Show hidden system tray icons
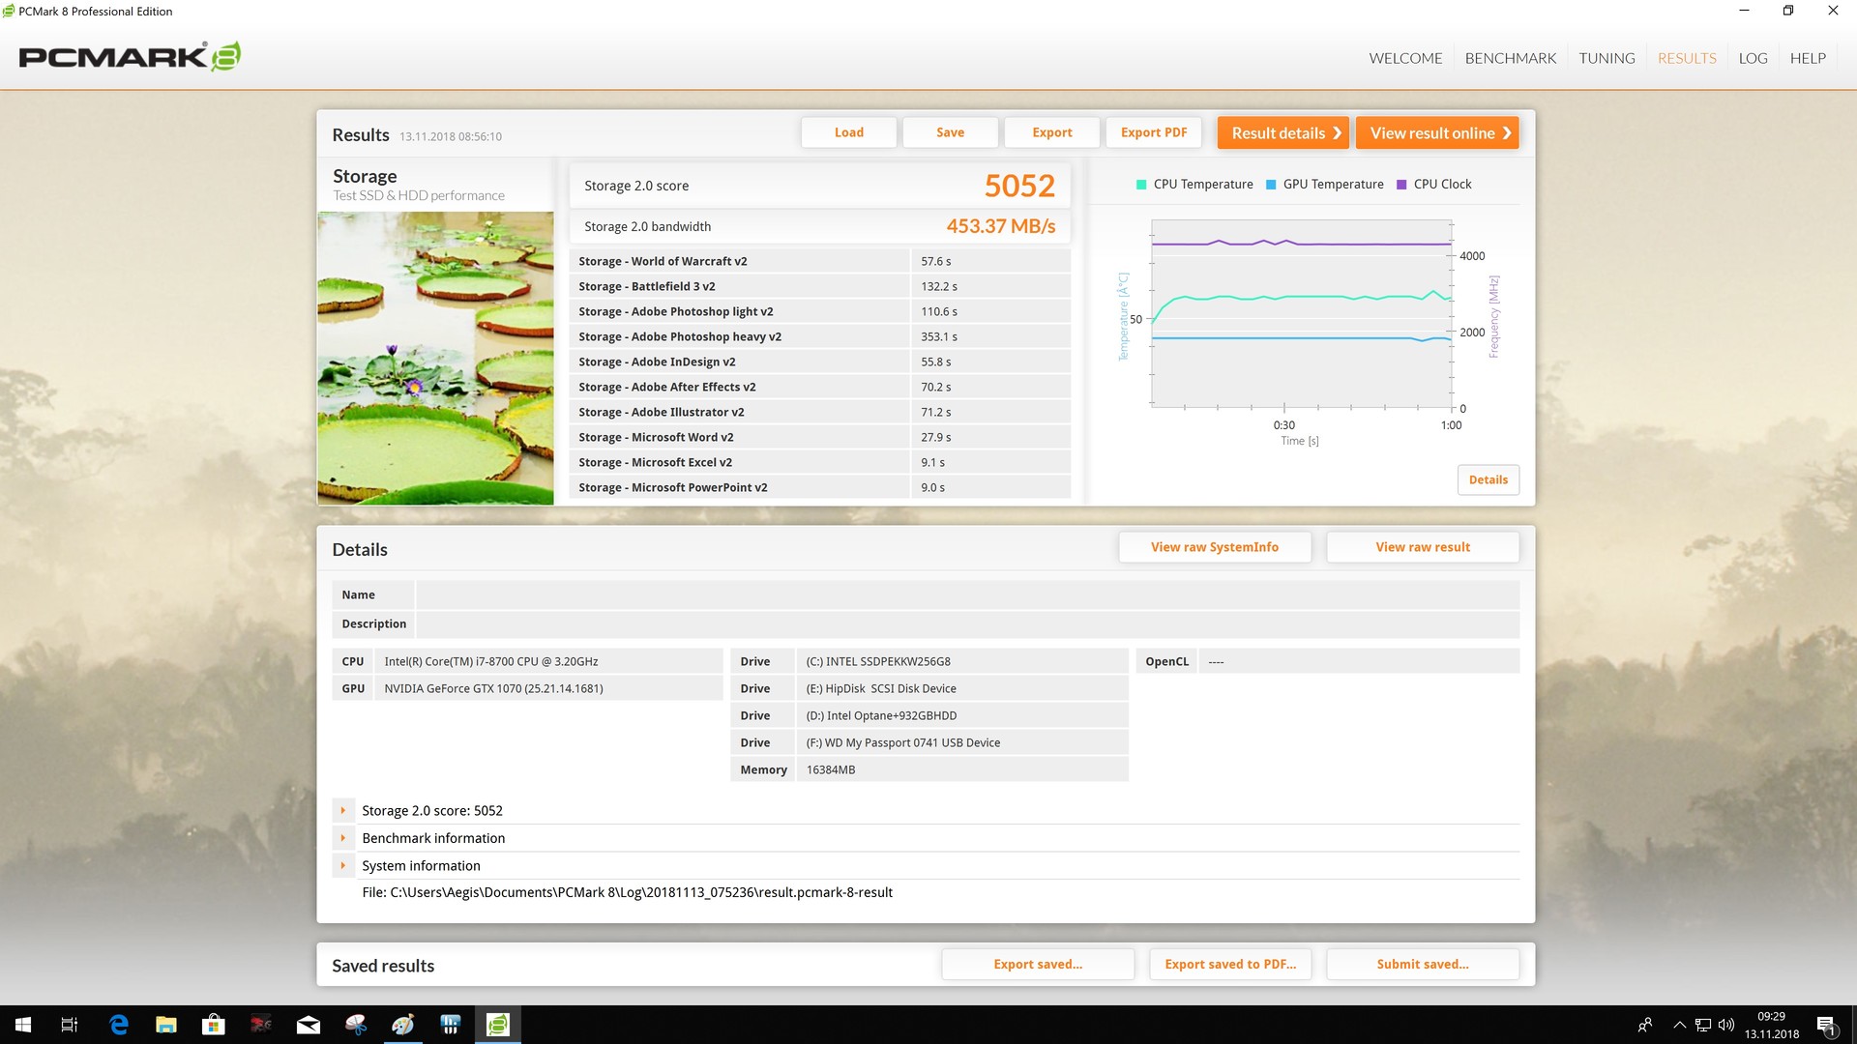The width and height of the screenshot is (1857, 1044). pyautogui.click(x=1679, y=1025)
